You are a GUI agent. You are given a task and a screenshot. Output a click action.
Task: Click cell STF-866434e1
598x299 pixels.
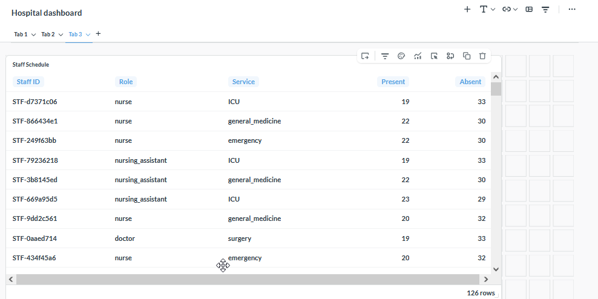(35, 121)
